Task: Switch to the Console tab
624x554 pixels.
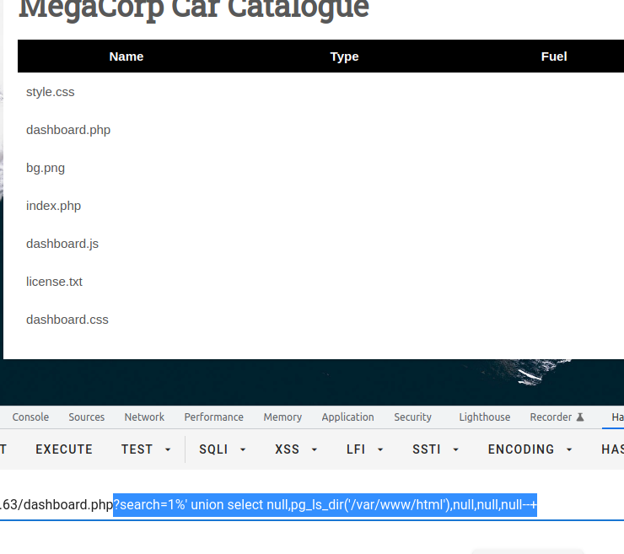Action: pos(30,417)
